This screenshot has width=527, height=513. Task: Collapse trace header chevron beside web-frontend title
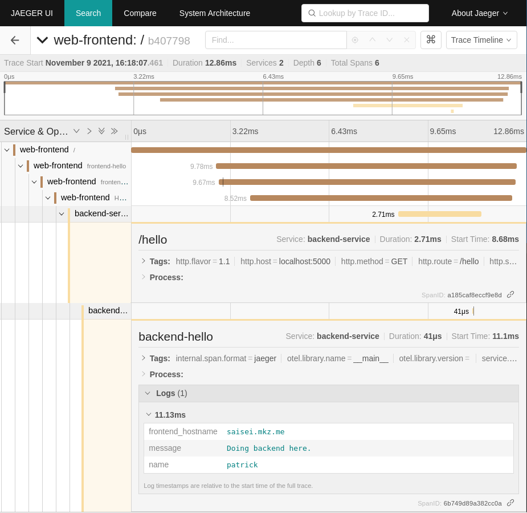42,40
